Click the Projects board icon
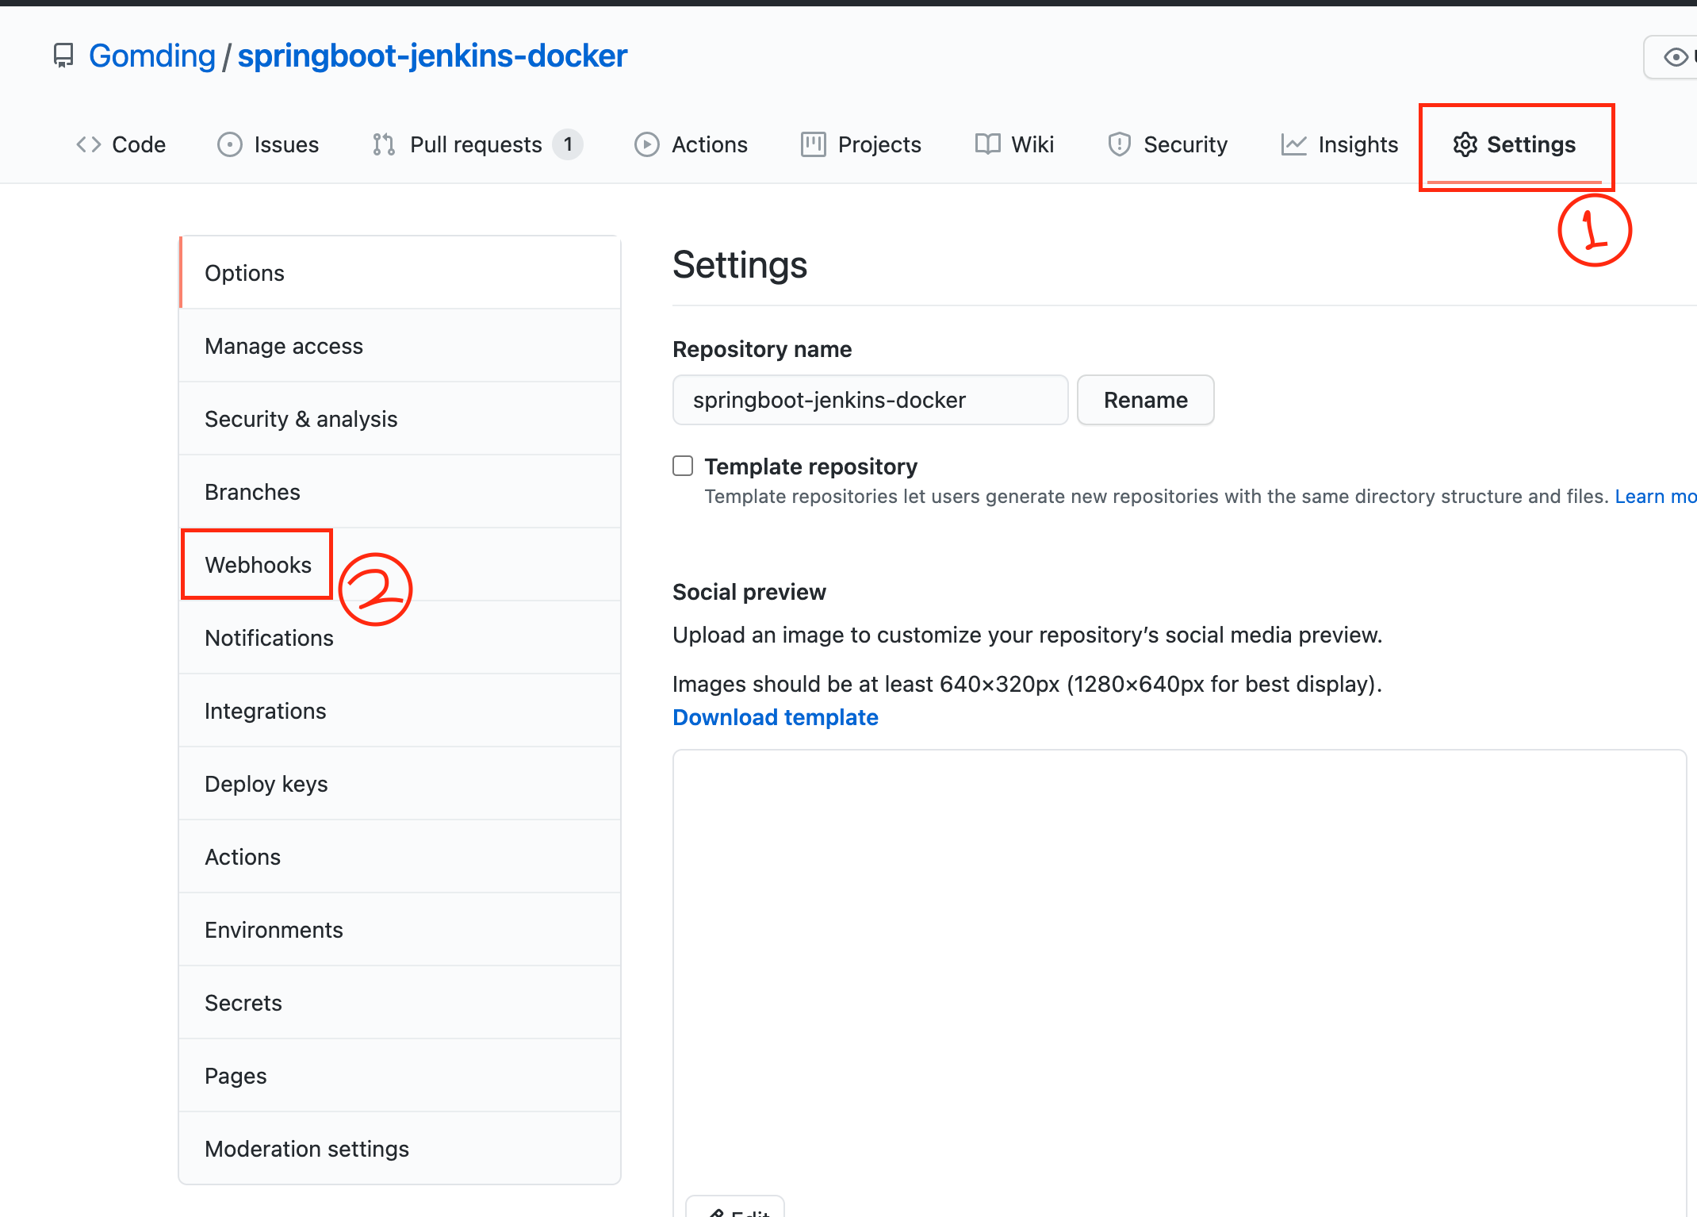The image size is (1697, 1217). 814,144
